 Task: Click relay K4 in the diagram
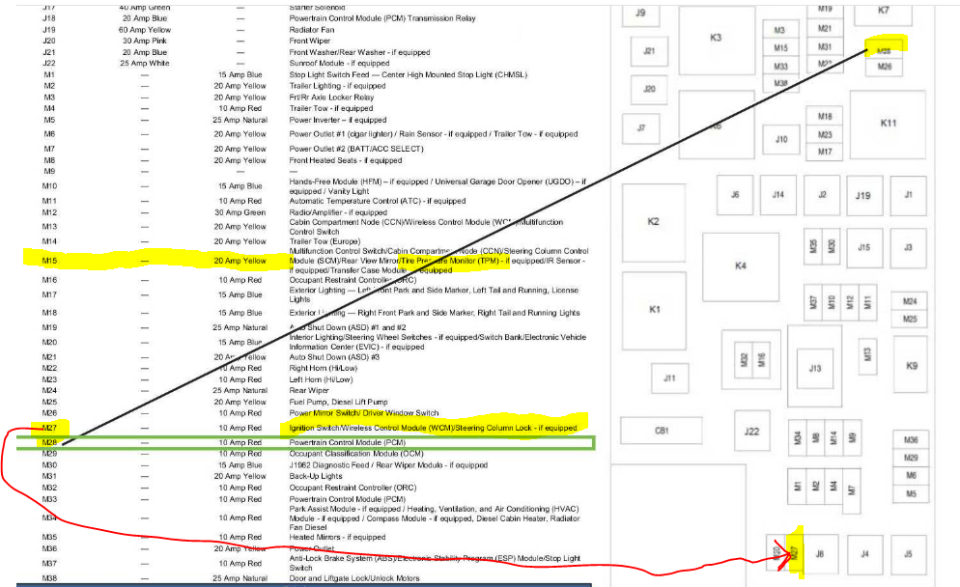741,266
